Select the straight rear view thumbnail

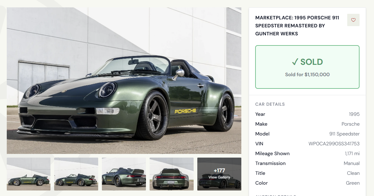[x=171, y=174]
